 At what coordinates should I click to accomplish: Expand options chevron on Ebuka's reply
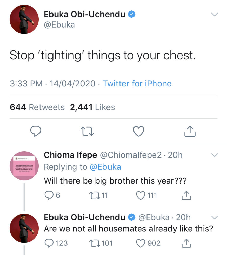[215, 217]
